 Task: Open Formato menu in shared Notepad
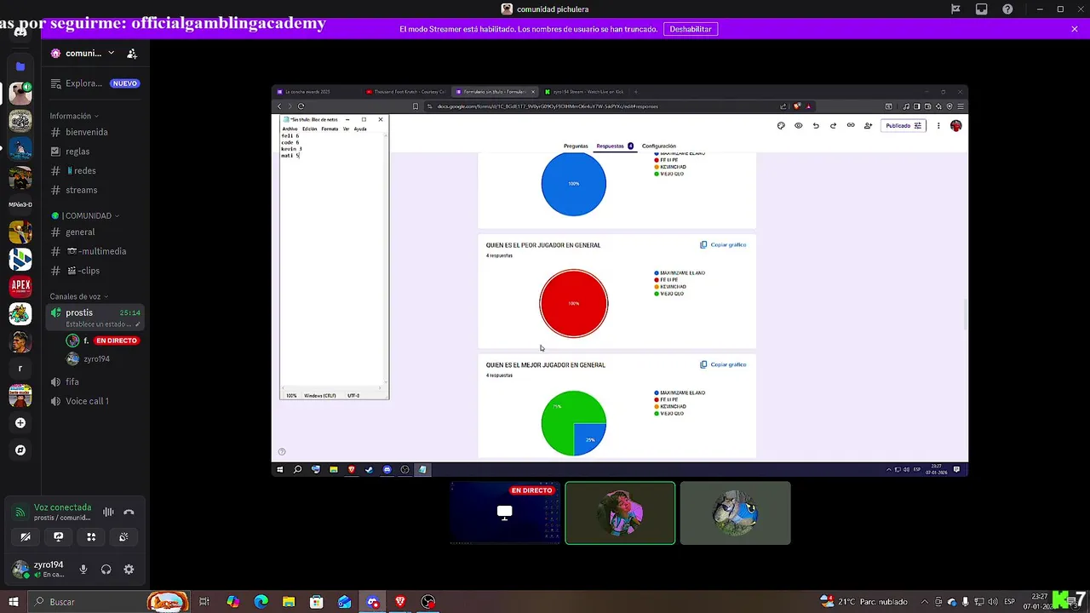tap(330, 129)
